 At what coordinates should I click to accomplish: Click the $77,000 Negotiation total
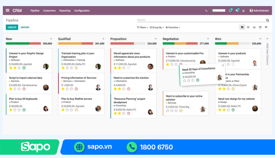click(204, 43)
